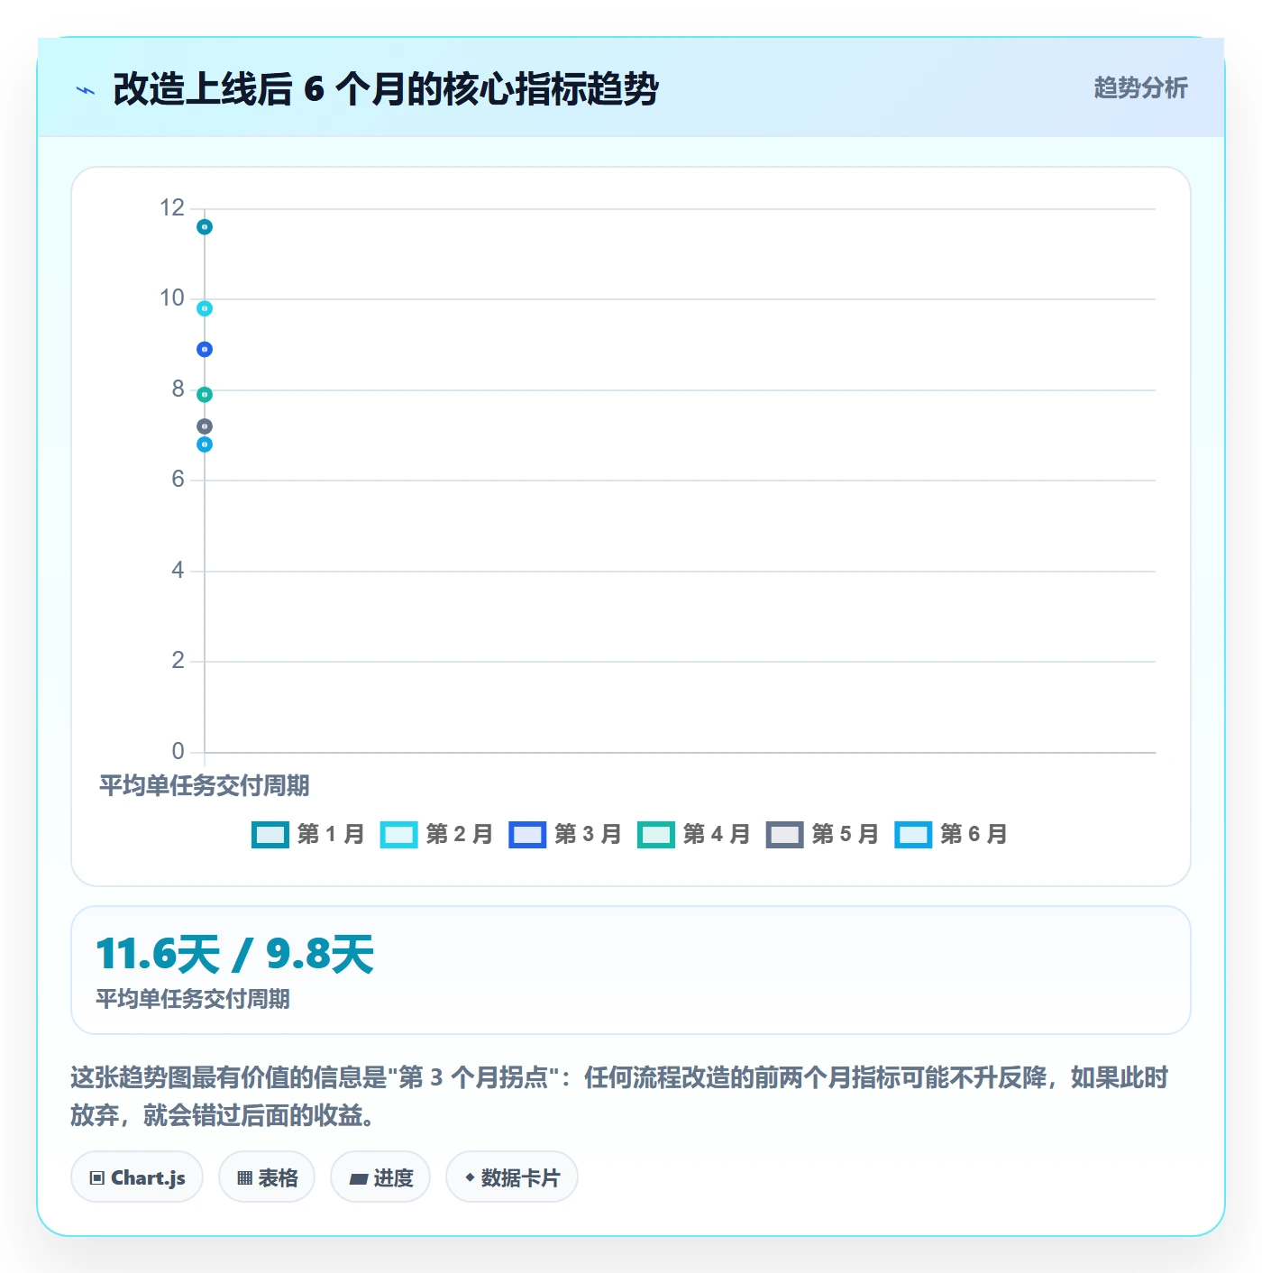The width and height of the screenshot is (1262, 1273).
Task: Click the 进度 tag chip
Action: 380,1177
